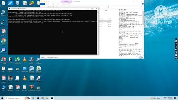Select the Adobe Photoshop desktop shortcut
The height and width of the screenshot is (100, 178).
(31, 61)
